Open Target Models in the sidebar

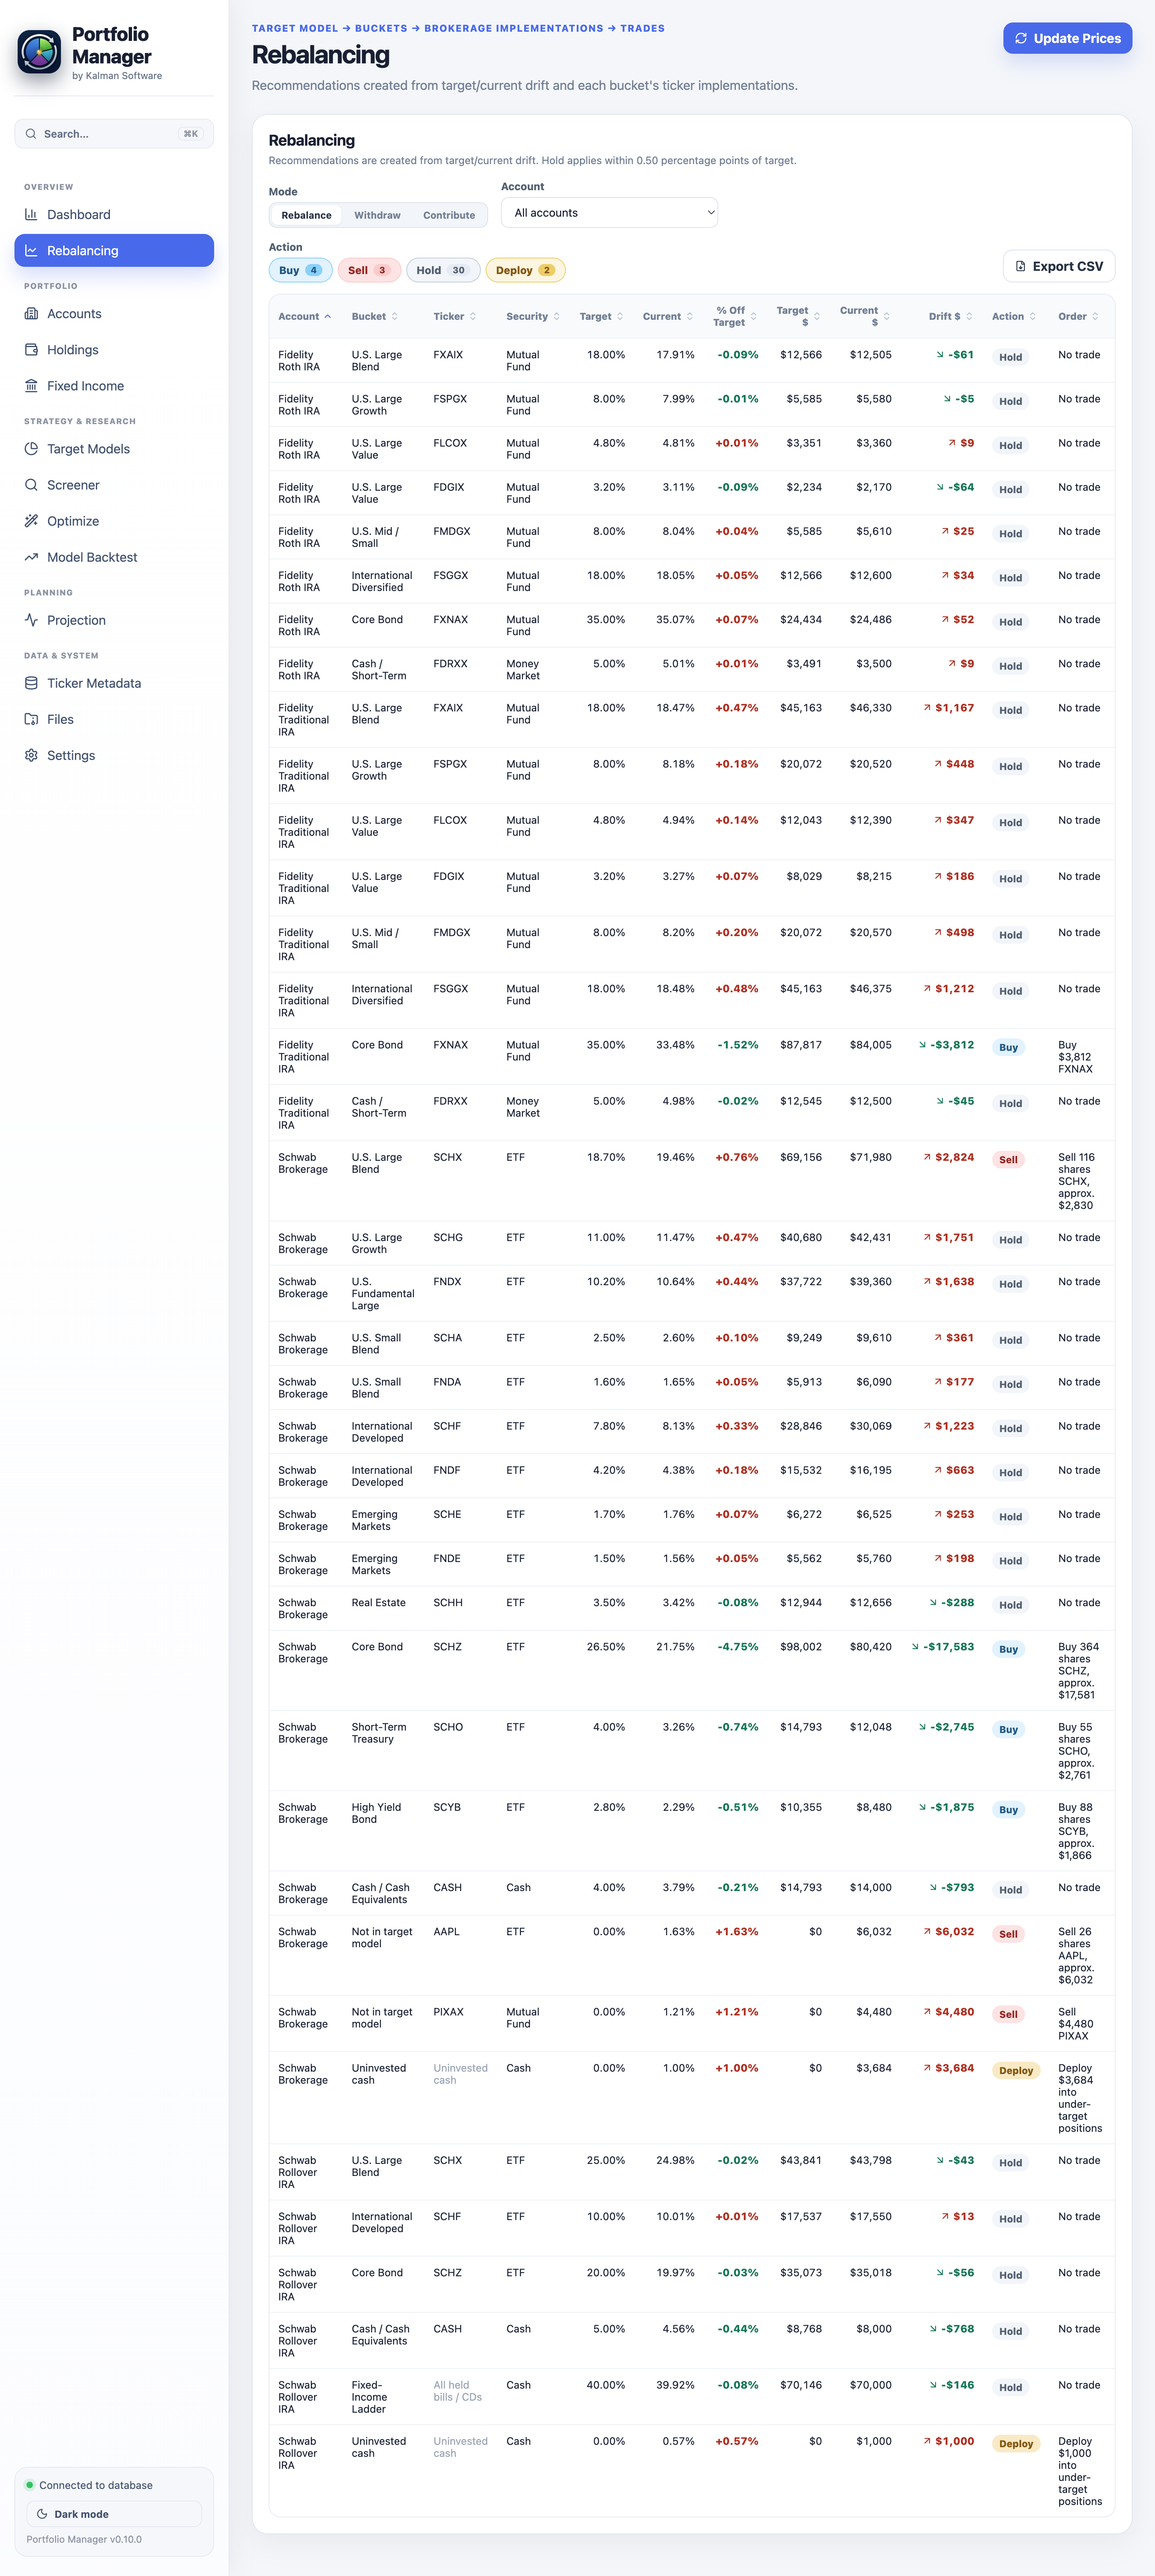click(x=114, y=448)
